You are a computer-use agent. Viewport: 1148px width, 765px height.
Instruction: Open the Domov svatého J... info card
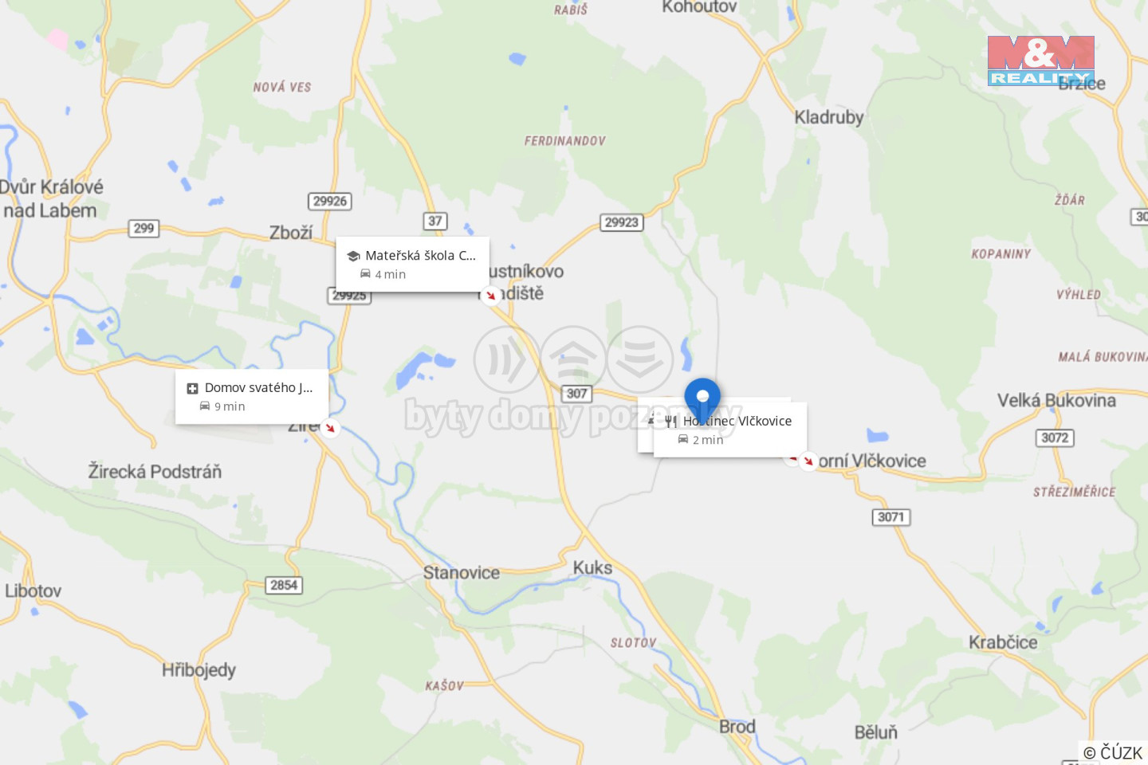point(252,397)
